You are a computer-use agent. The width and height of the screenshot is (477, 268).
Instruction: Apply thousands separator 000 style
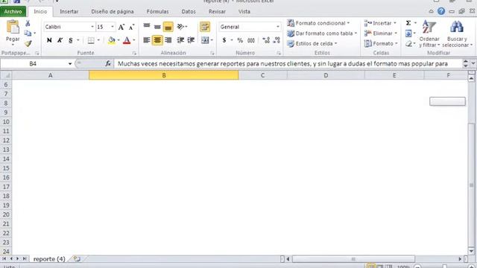click(251, 40)
